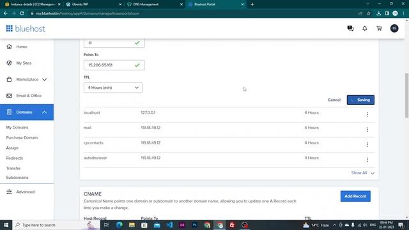Open Purchase Domain submenu link
Viewport: 409px width, 230px height.
tap(22, 138)
